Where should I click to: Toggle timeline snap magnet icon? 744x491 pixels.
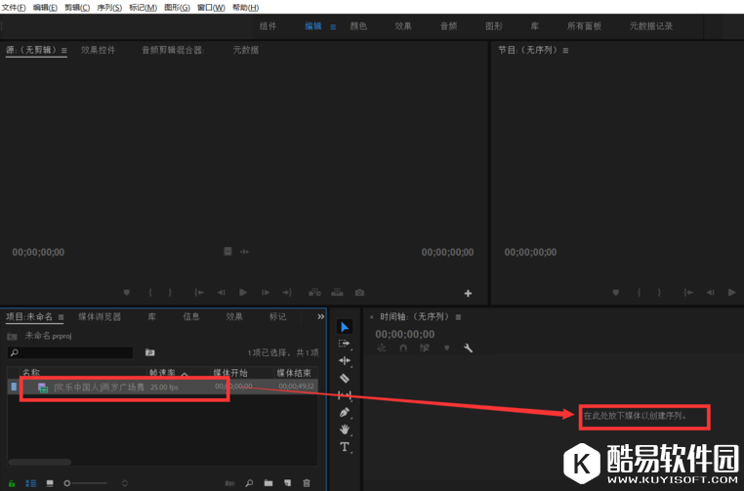pyautogui.click(x=401, y=348)
